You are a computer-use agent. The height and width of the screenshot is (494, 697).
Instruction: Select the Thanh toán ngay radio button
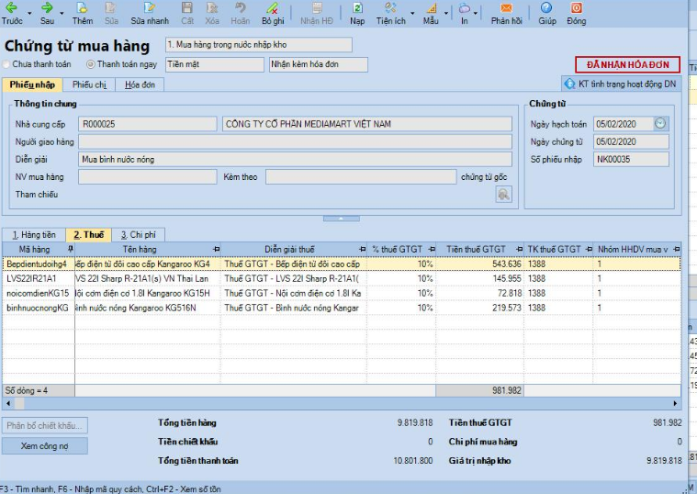[90, 64]
